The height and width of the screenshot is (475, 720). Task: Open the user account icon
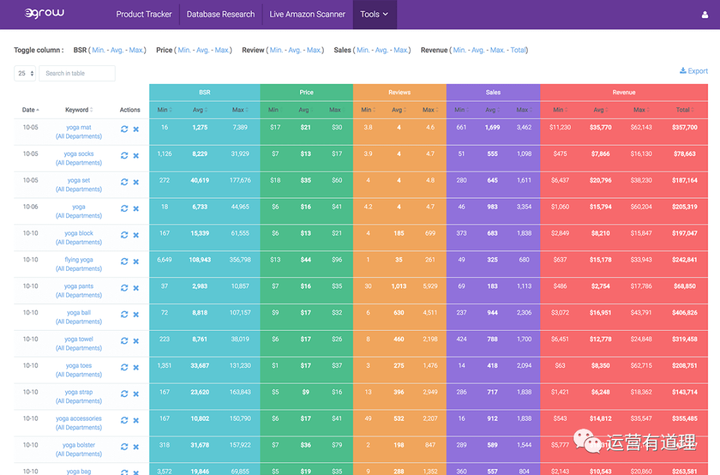click(x=705, y=15)
